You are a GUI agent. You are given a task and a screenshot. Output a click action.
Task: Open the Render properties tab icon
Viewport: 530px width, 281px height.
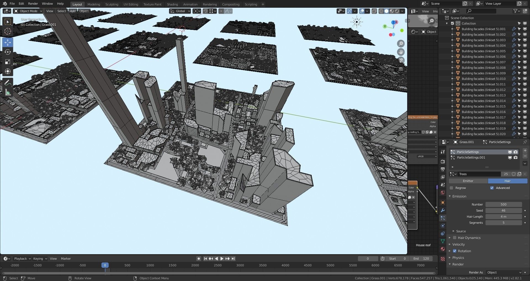(443, 162)
